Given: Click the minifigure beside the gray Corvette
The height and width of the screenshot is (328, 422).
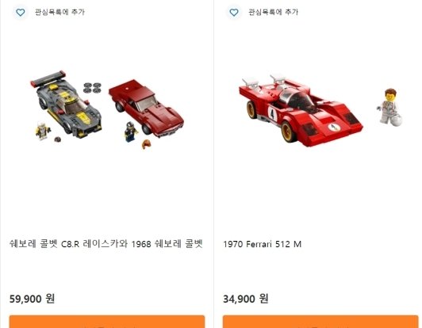Looking at the screenshot, I should pos(43,131).
